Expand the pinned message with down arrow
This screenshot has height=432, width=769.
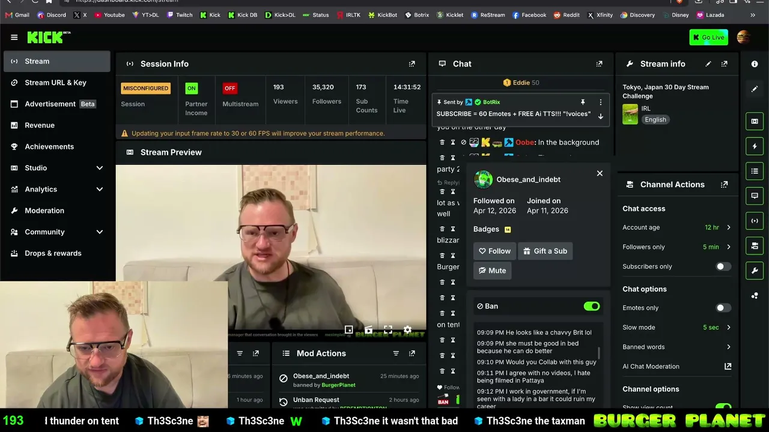click(600, 116)
